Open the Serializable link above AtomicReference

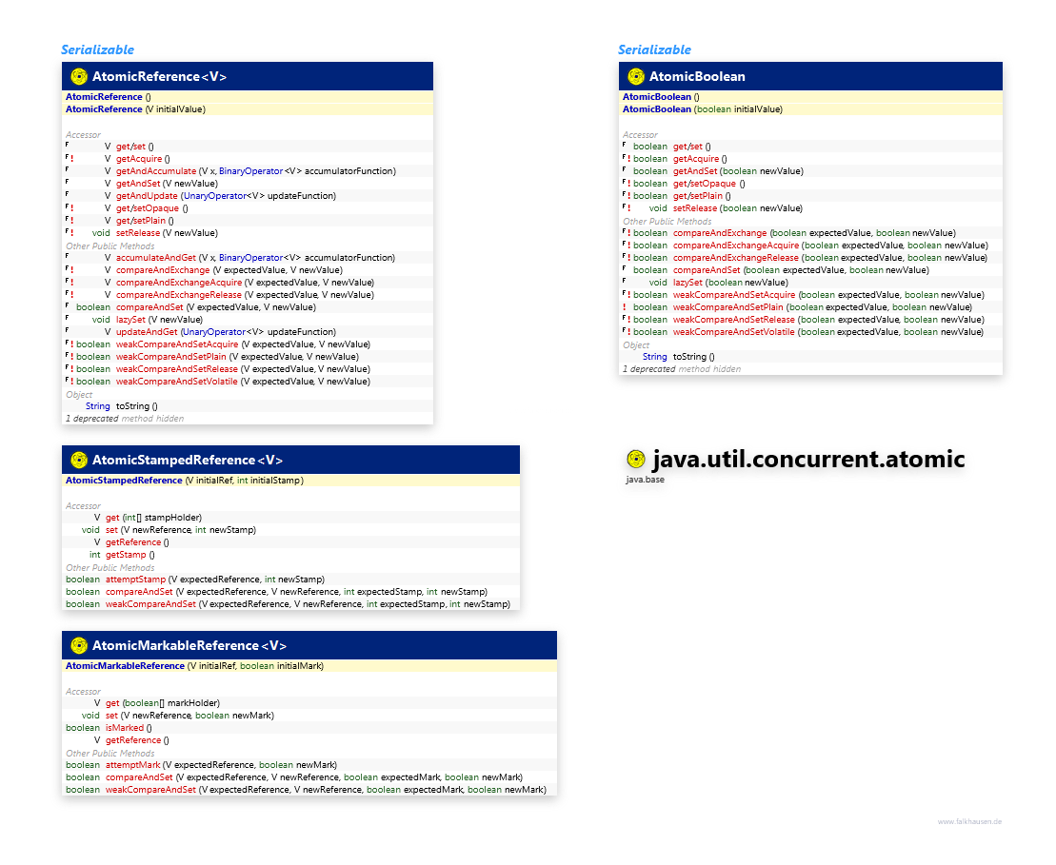coord(98,49)
